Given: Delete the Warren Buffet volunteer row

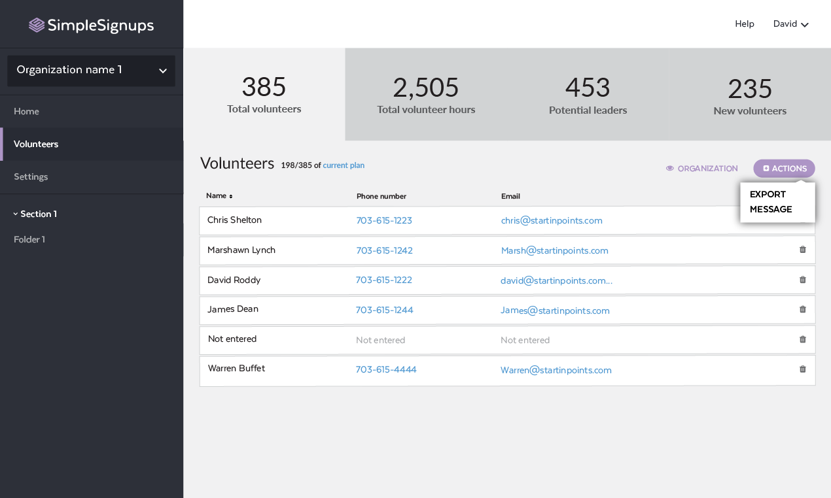Looking at the screenshot, I should point(802,369).
